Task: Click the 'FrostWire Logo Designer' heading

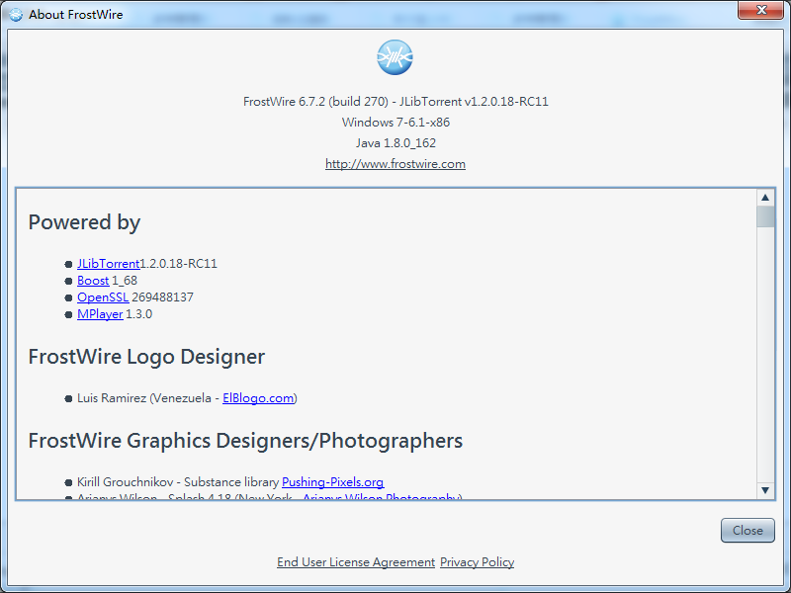Action: pyautogui.click(x=146, y=357)
